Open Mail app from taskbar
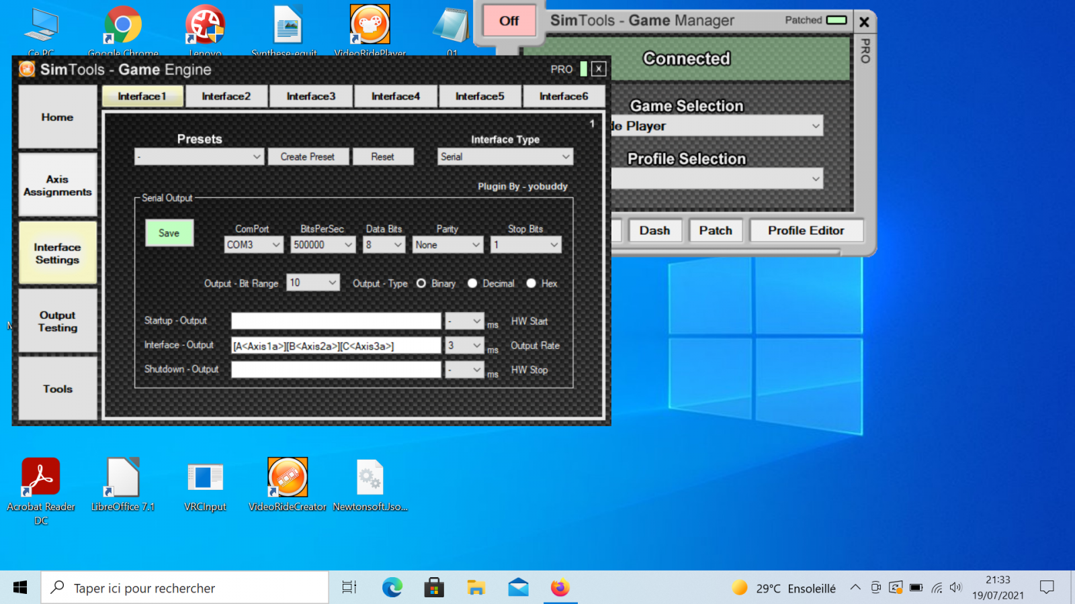1075x604 pixels. [518, 588]
